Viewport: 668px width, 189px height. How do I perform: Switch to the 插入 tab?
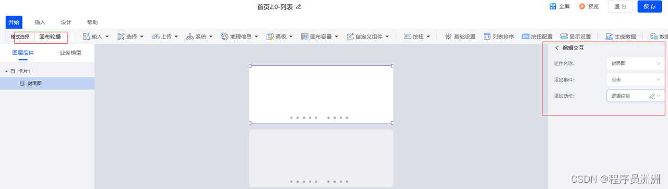click(x=40, y=22)
